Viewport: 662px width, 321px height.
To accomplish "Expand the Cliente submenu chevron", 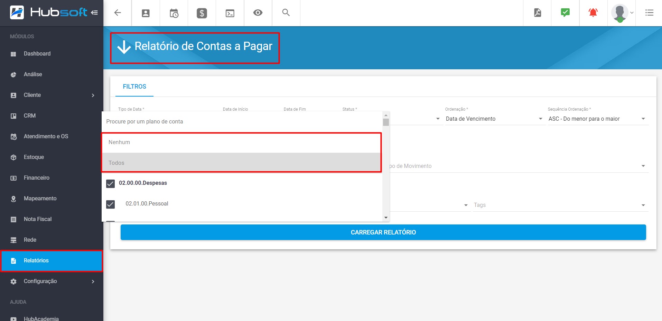I will coord(93,95).
